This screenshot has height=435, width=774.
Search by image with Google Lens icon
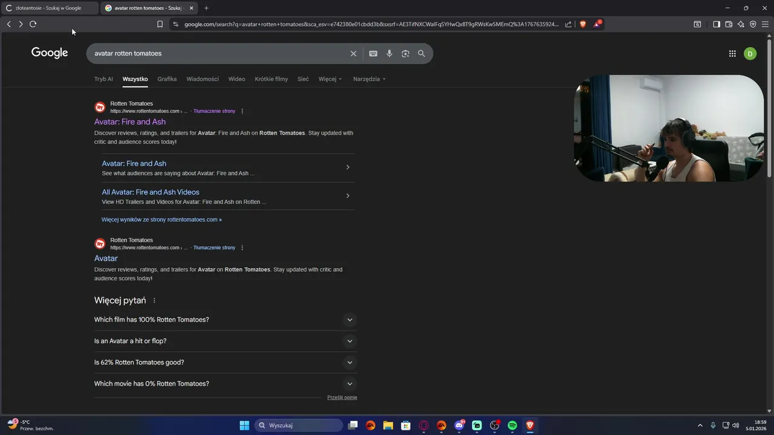click(405, 53)
